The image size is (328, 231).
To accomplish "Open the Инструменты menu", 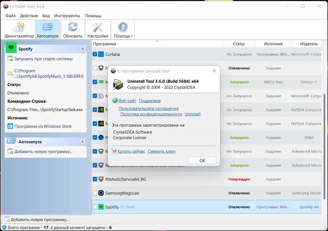I will 67,16.
